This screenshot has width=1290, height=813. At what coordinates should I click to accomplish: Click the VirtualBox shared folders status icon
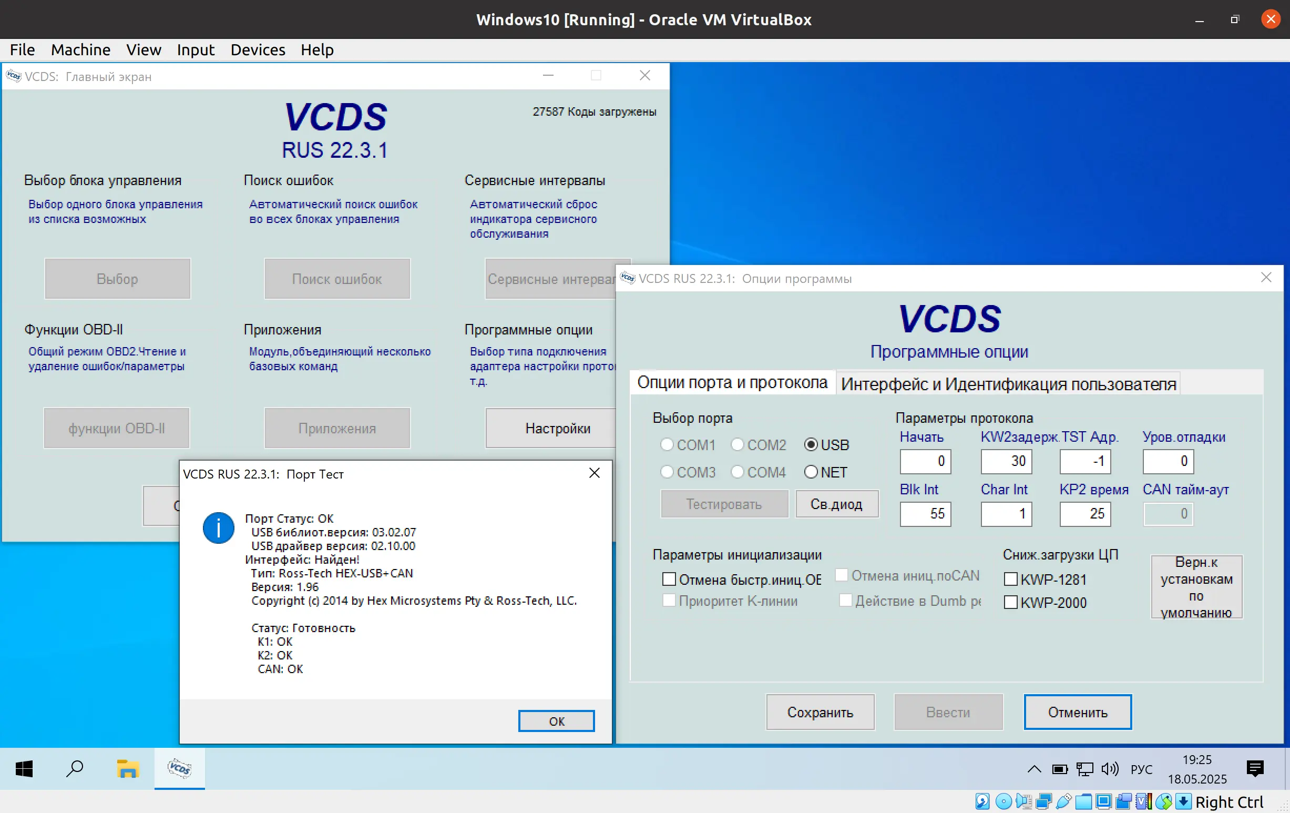click(1084, 801)
